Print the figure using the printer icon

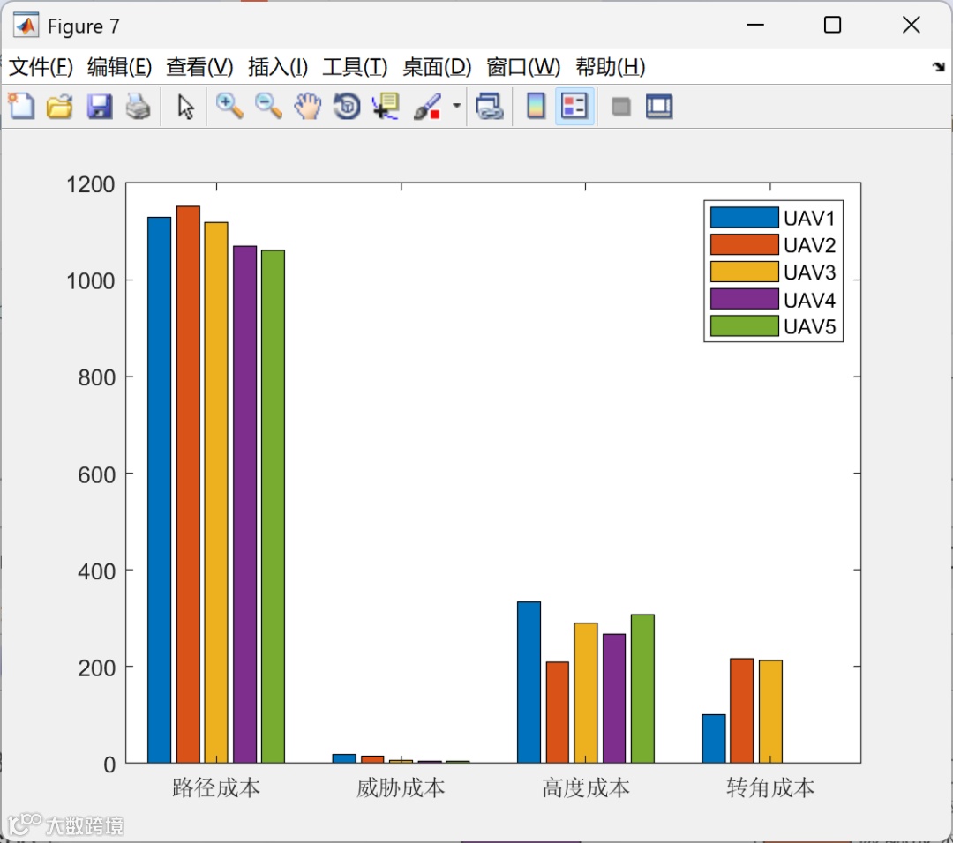[139, 107]
